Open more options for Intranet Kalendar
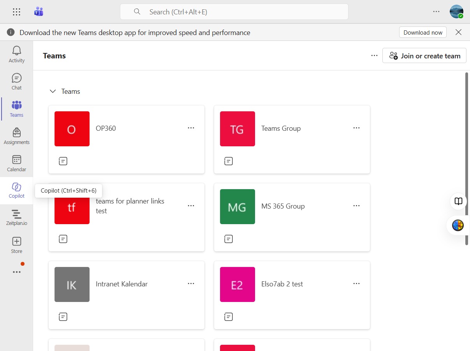 tap(191, 284)
